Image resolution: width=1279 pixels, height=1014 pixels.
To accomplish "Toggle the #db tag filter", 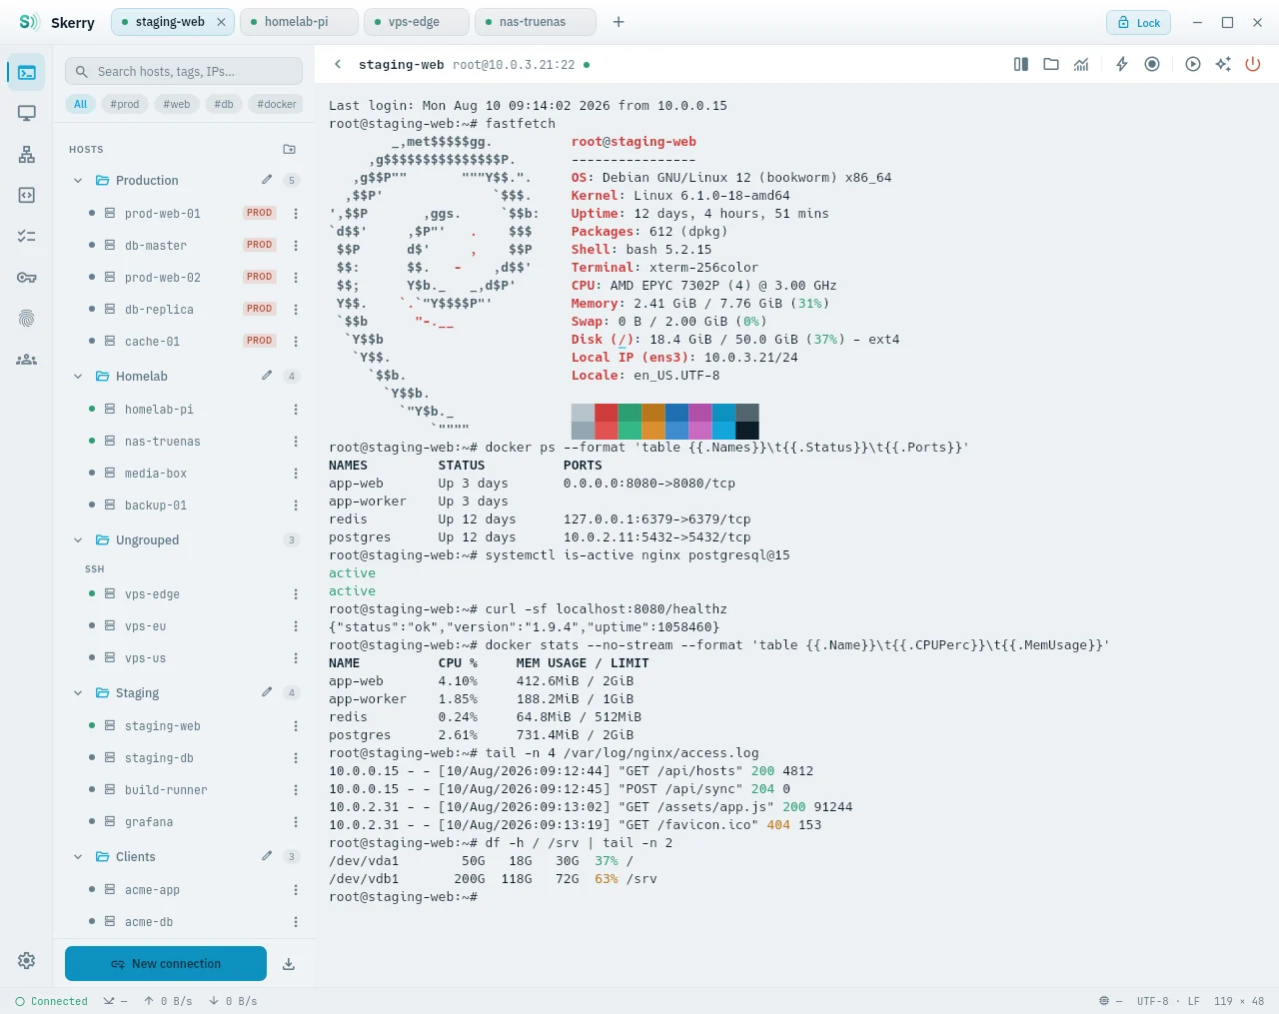I will click(x=224, y=104).
